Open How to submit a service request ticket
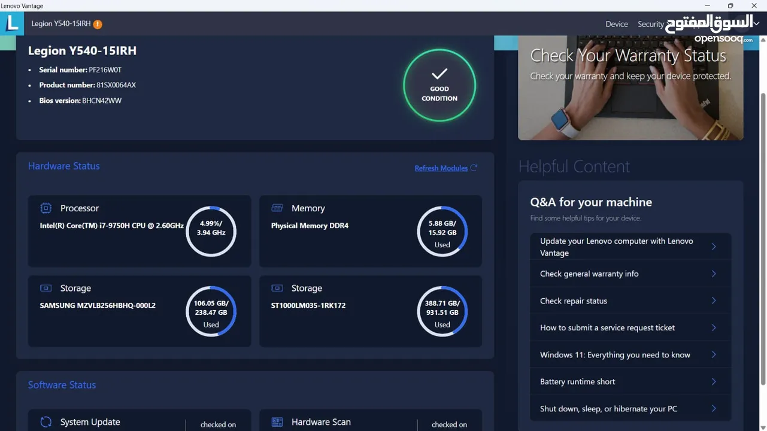This screenshot has height=431, width=767. click(630, 327)
